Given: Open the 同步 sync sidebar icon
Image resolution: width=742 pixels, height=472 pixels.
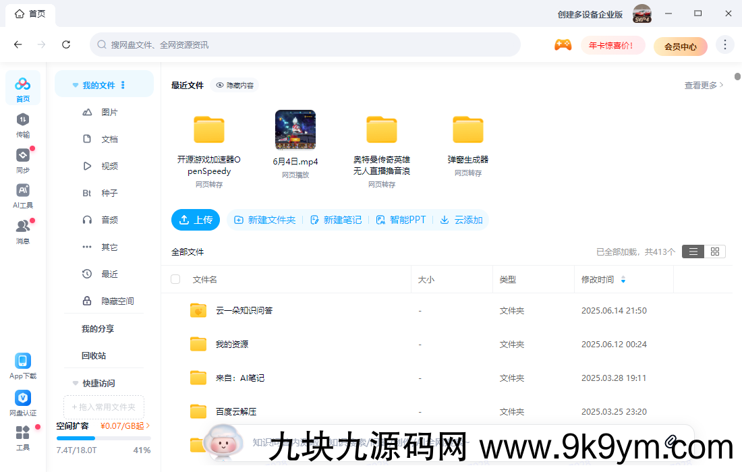Looking at the screenshot, I should [x=23, y=160].
